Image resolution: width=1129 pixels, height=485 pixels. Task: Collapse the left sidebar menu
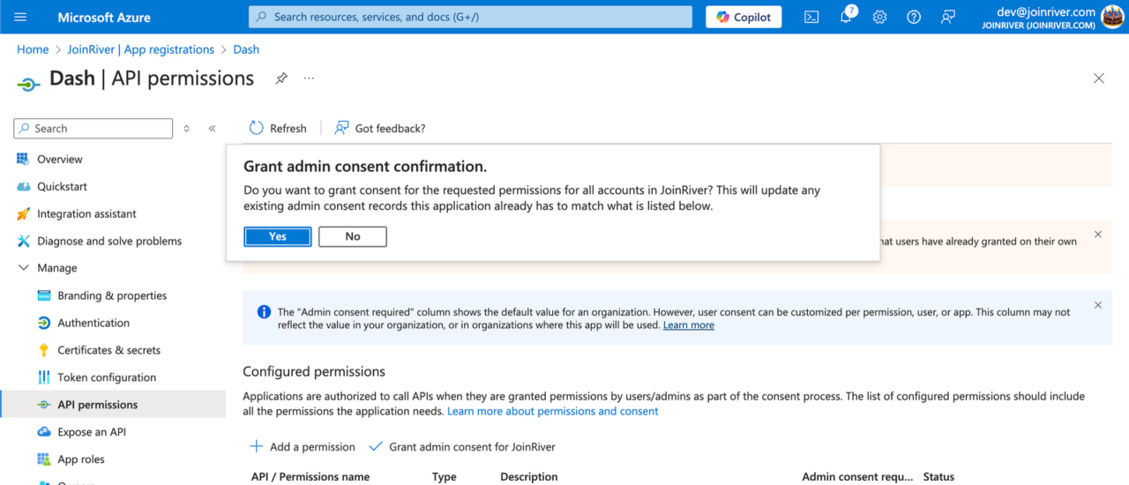coord(212,129)
